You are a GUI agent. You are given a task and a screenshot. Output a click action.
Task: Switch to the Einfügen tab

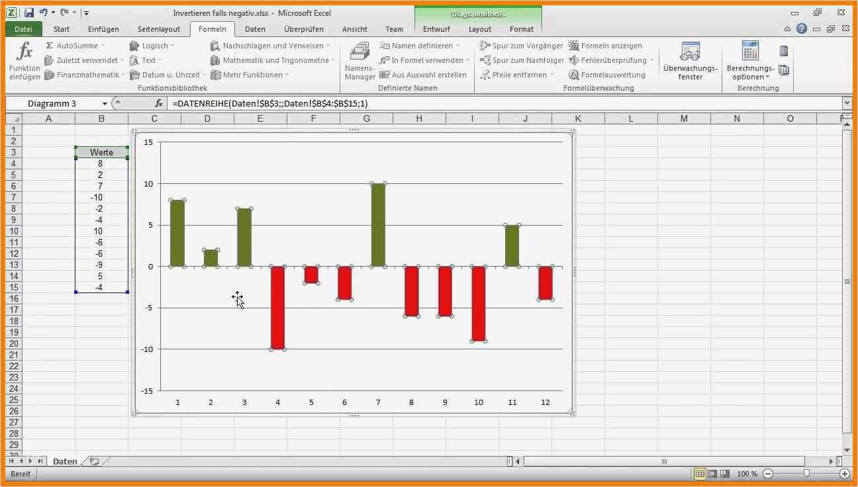tap(103, 29)
